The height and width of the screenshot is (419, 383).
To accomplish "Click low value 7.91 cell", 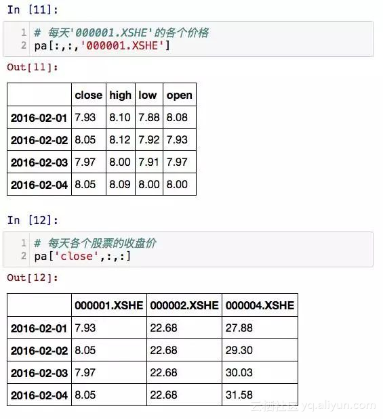I will coord(149,162).
